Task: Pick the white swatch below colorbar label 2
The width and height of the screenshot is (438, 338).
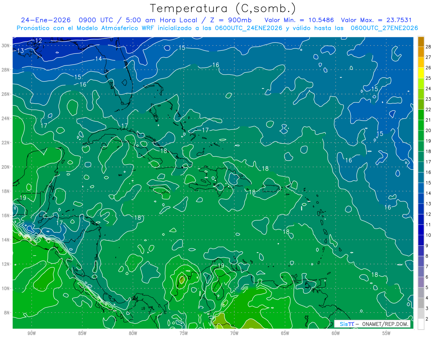Action: click(x=421, y=324)
